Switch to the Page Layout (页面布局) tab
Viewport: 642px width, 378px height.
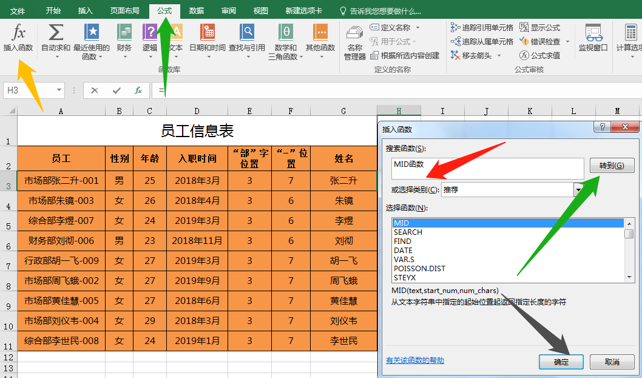pyautogui.click(x=124, y=11)
